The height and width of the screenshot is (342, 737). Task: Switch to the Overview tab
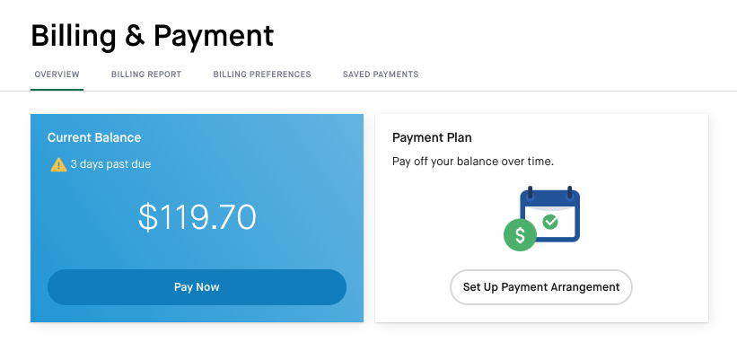click(57, 75)
